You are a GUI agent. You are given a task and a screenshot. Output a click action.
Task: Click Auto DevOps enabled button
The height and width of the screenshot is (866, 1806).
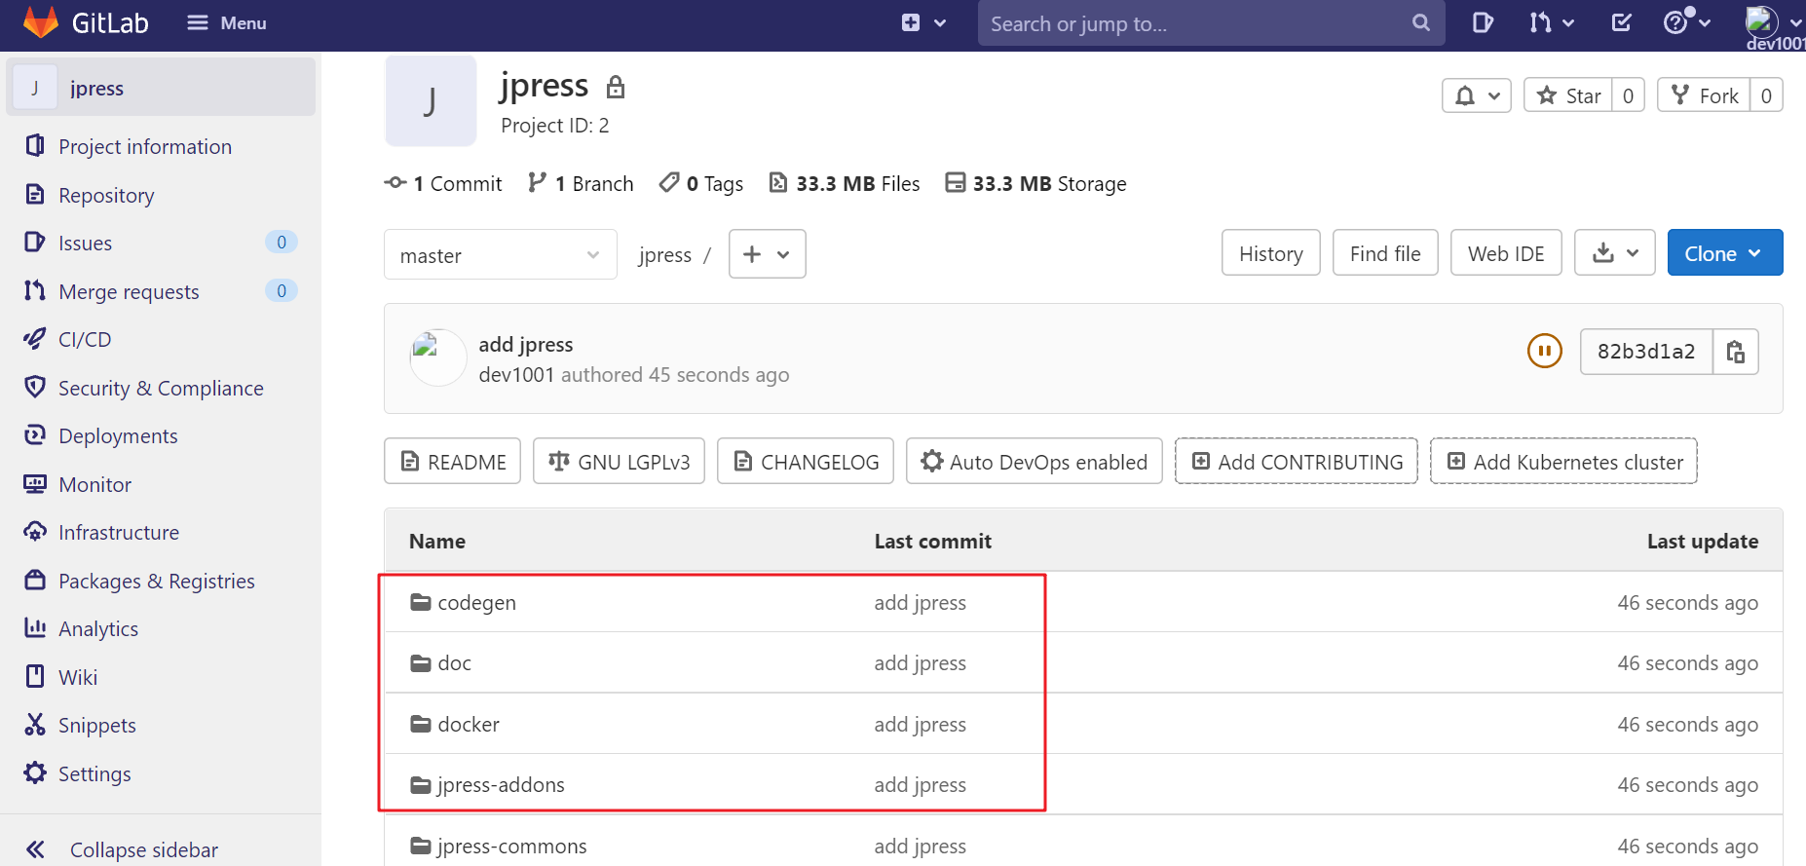click(x=1035, y=462)
